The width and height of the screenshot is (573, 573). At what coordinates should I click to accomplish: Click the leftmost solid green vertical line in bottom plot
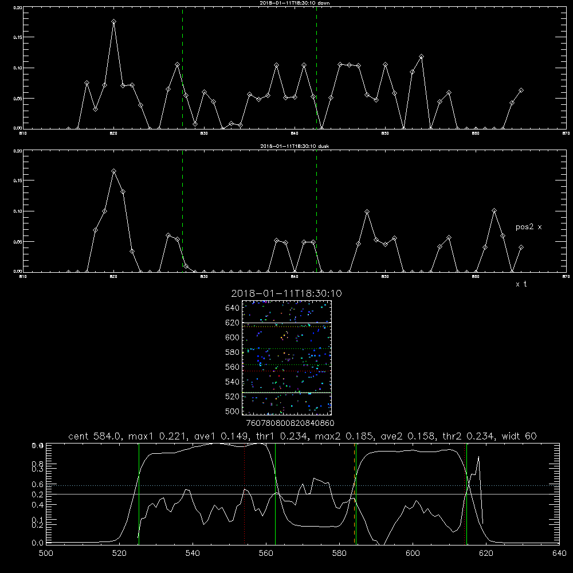pyautogui.click(x=139, y=494)
